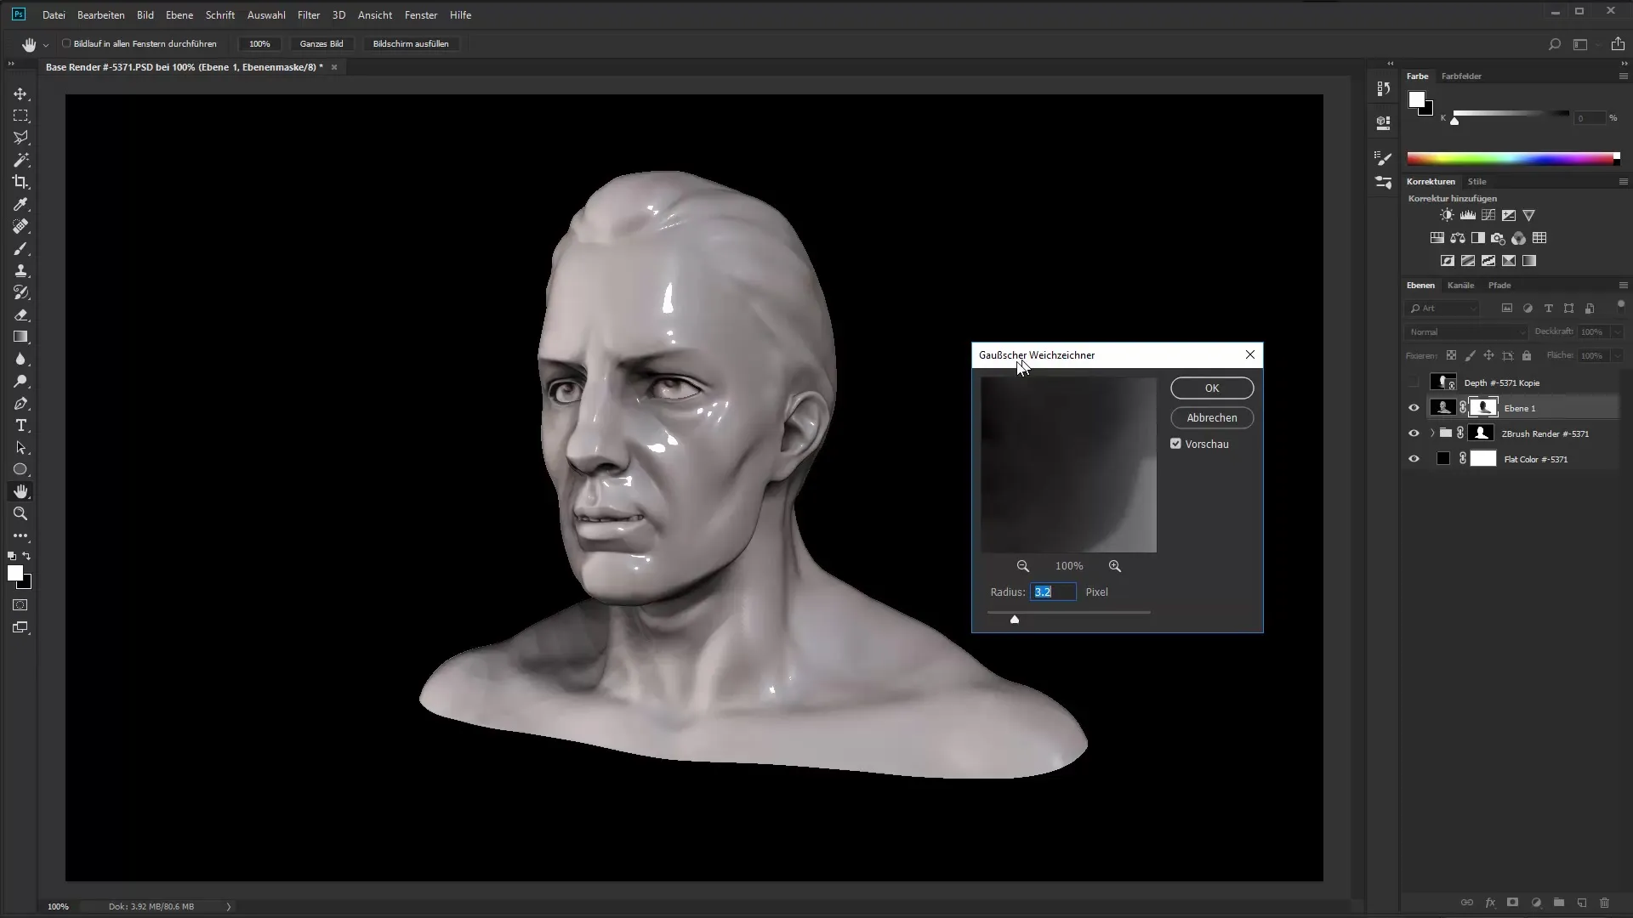Select the Eraser tool
This screenshot has height=918, width=1633.
point(20,314)
